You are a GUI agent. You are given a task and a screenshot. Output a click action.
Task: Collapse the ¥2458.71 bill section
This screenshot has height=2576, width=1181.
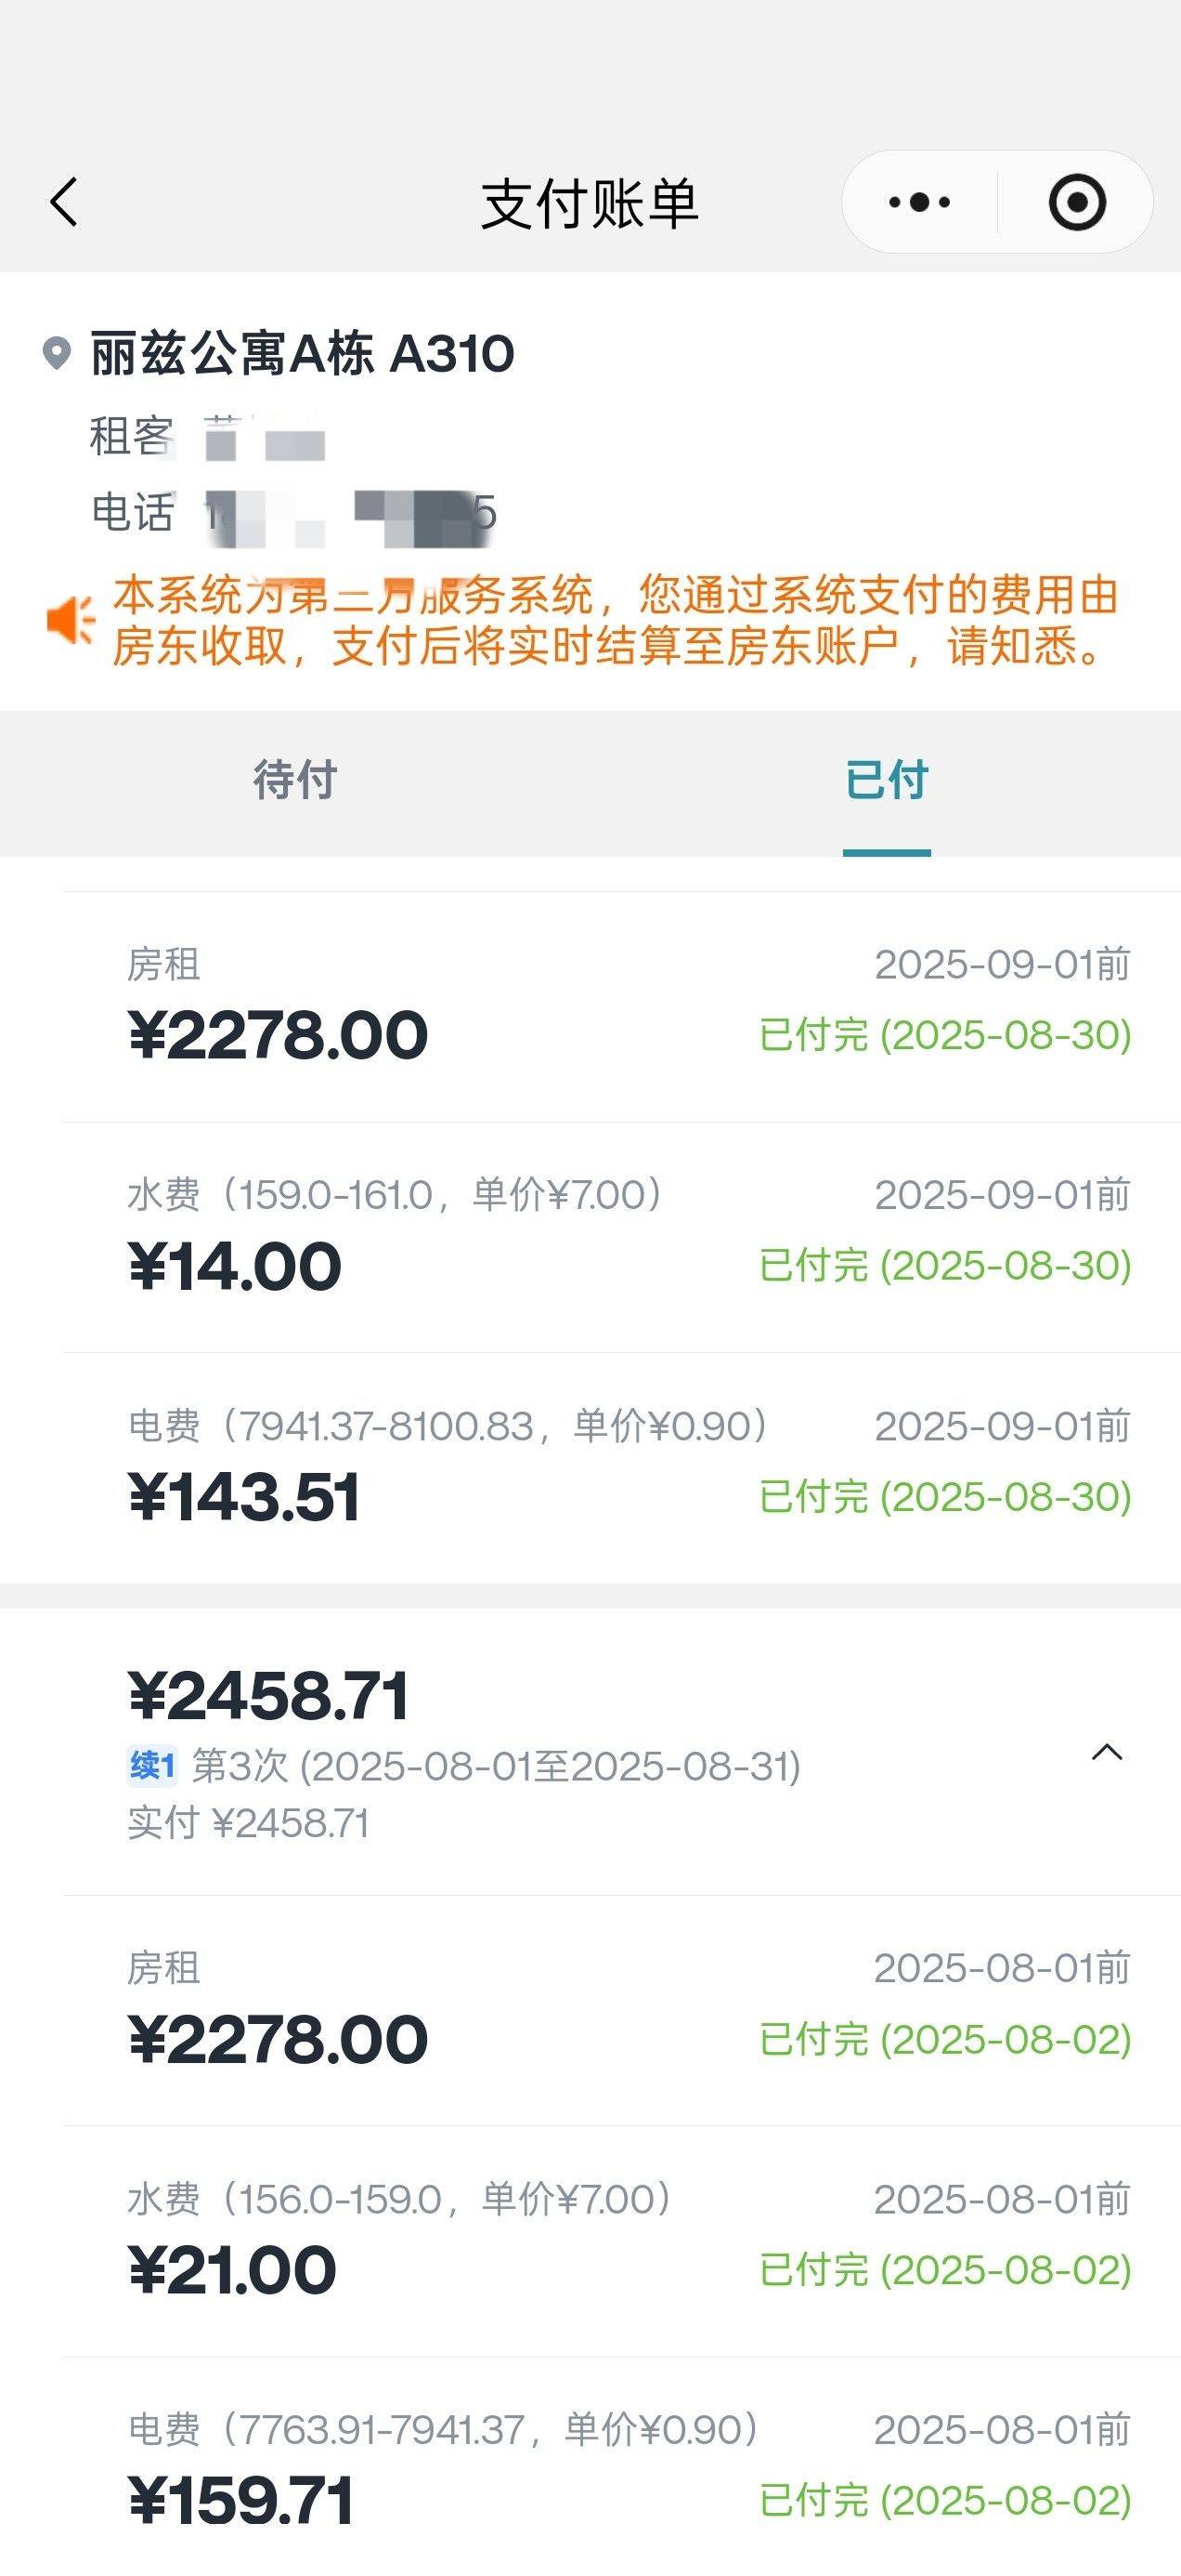click(x=1106, y=1752)
